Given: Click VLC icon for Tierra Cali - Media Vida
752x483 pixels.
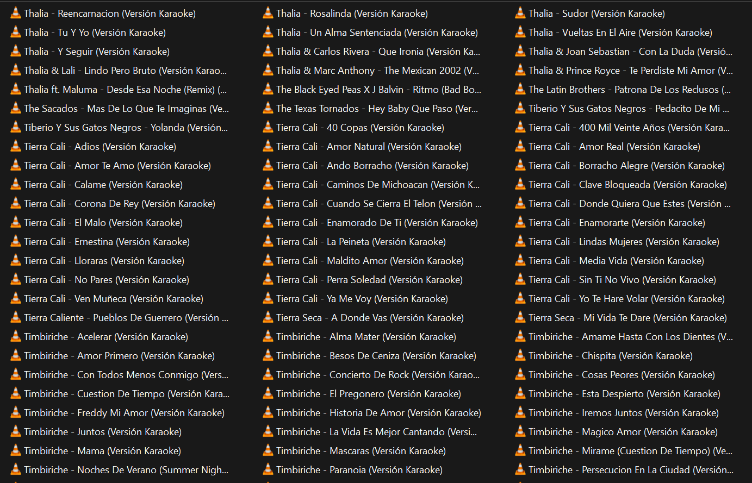Looking at the screenshot, I should click(520, 261).
